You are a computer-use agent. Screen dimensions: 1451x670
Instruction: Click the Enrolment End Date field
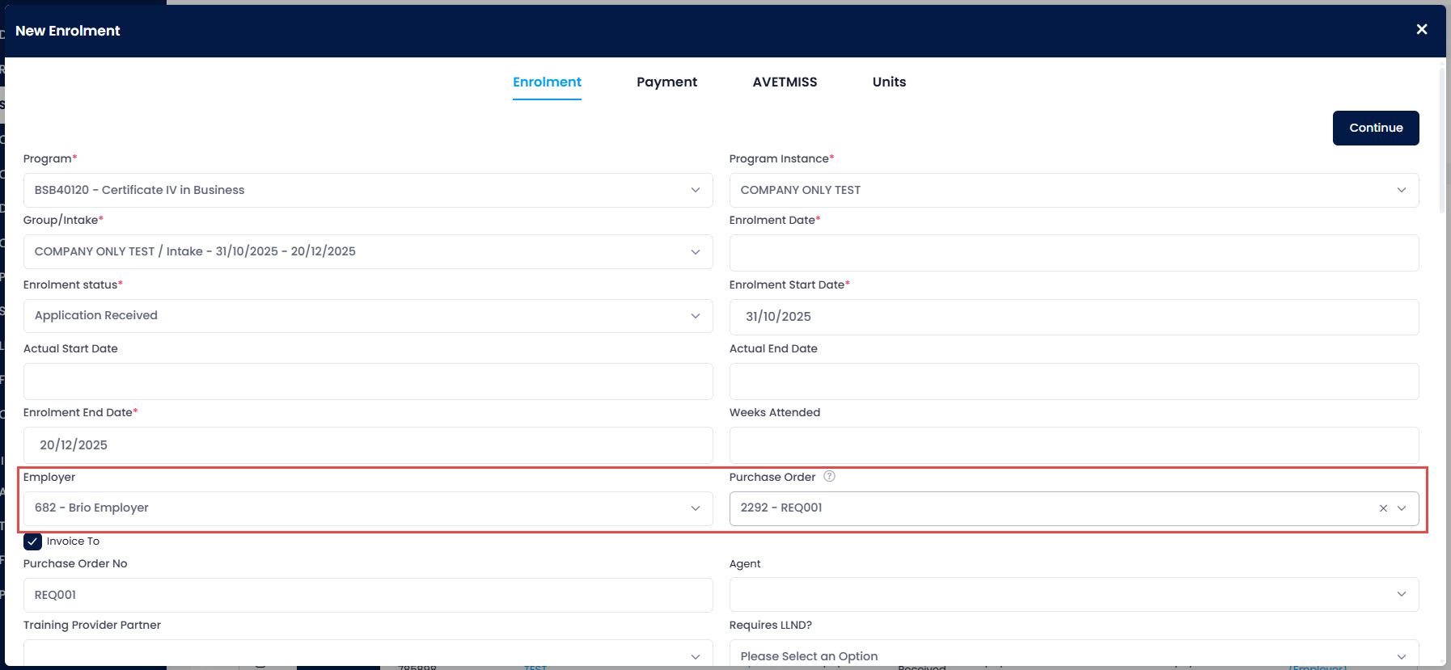[368, 445]
